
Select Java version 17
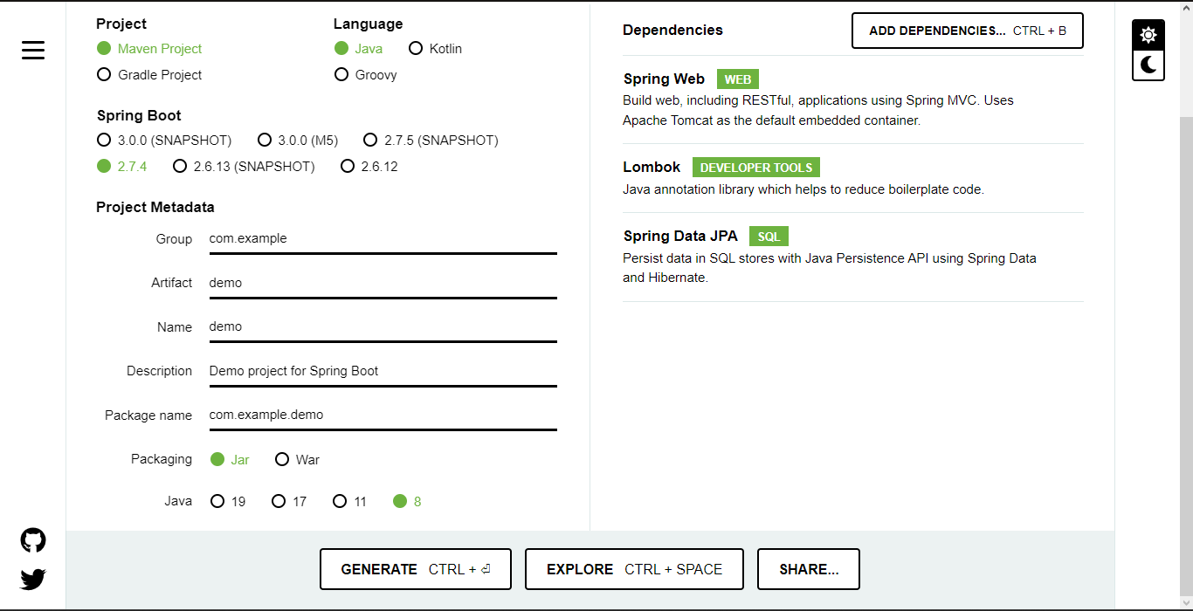coord(289,501)
